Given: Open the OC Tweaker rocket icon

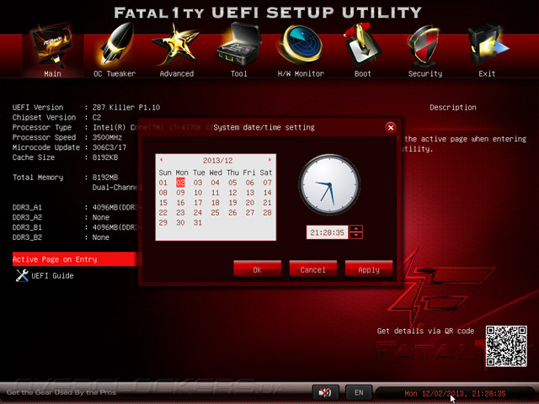Looking at the screenshot, I should pyautogui.click(x=116, y=45).
